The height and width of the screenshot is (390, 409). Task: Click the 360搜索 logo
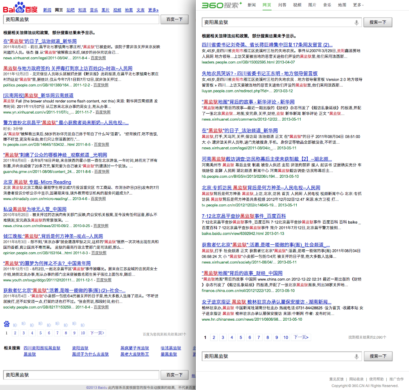pyautogui.click(x=222, y=5)
